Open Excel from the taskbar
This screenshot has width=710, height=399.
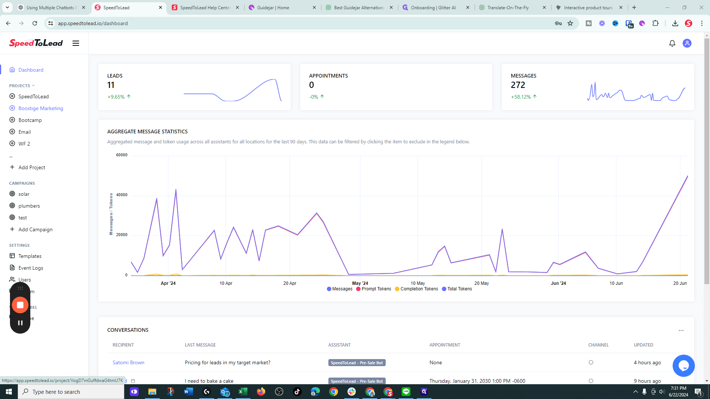tap(243, 392)
